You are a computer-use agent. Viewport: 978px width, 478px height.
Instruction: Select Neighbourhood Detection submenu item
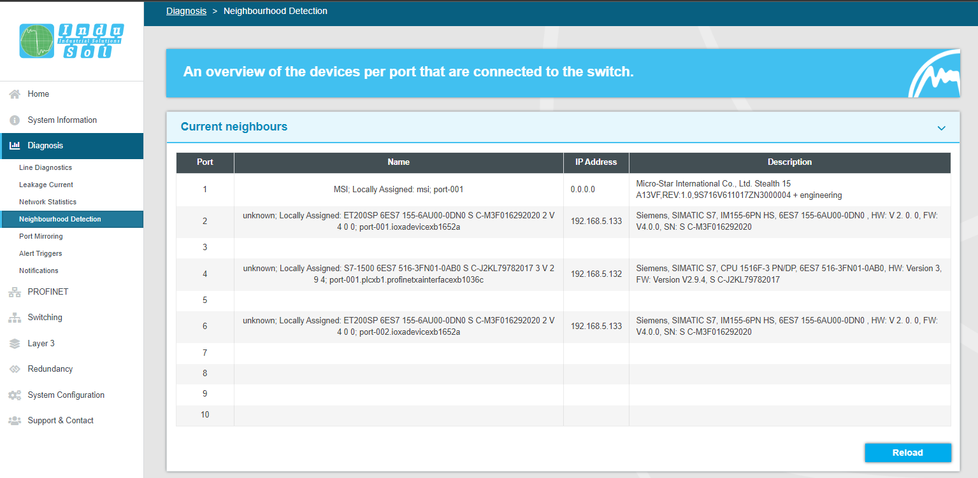tap(71, 220)
